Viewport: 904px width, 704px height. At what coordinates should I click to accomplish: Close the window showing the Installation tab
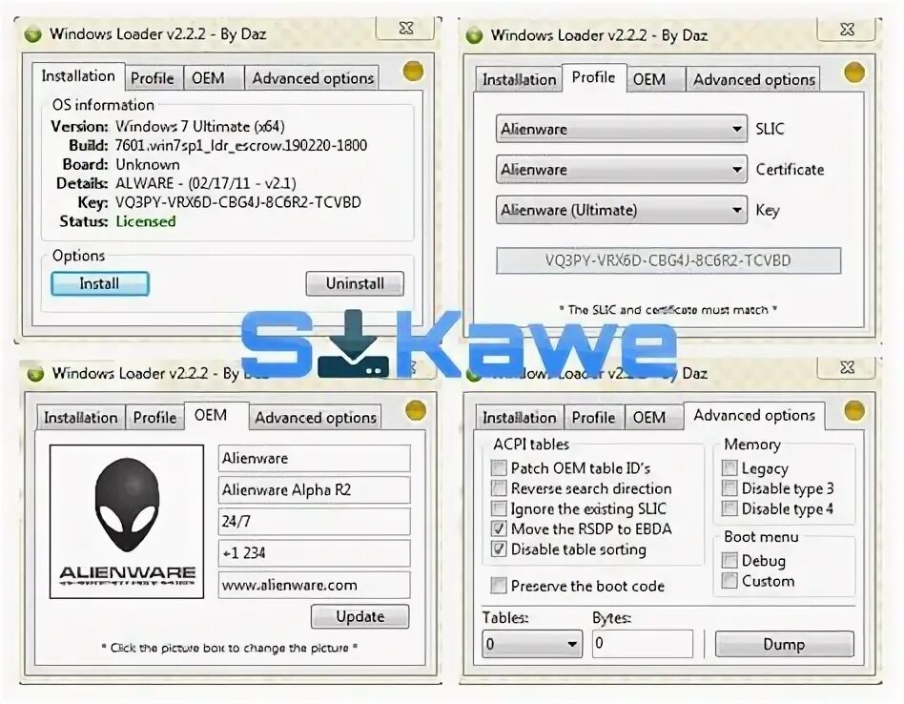[x=406, y=28]
